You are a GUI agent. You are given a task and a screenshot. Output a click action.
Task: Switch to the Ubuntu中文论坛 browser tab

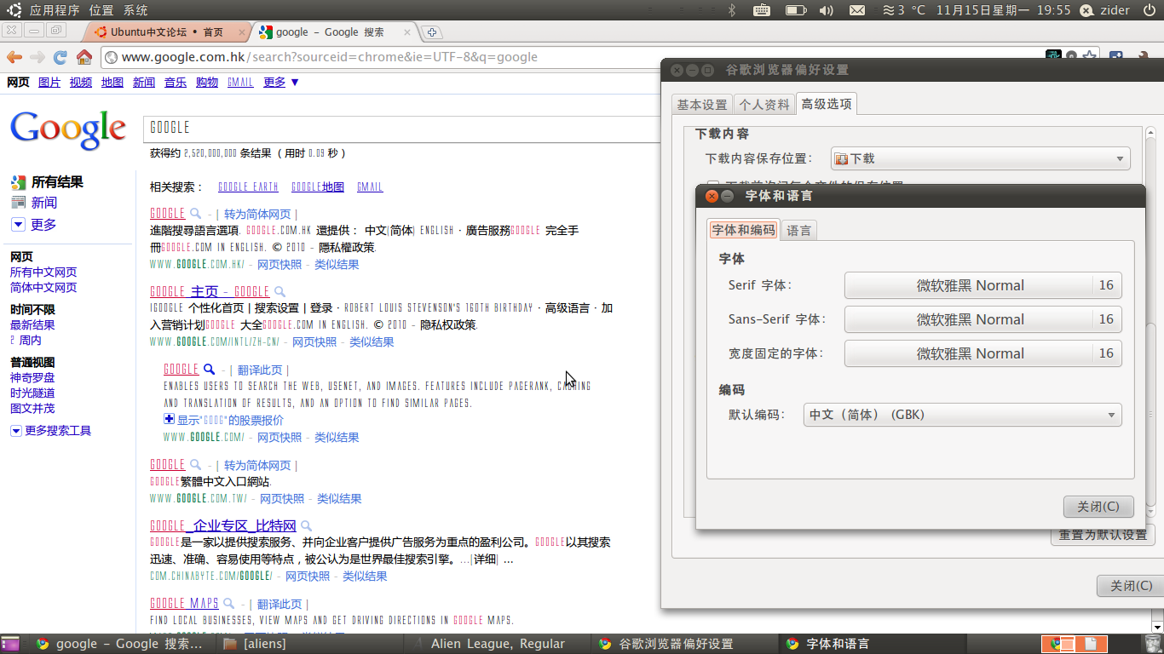tap(167, 32)
